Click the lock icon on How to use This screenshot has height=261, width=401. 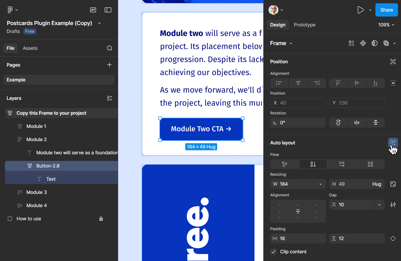click(x=101, y=219)
